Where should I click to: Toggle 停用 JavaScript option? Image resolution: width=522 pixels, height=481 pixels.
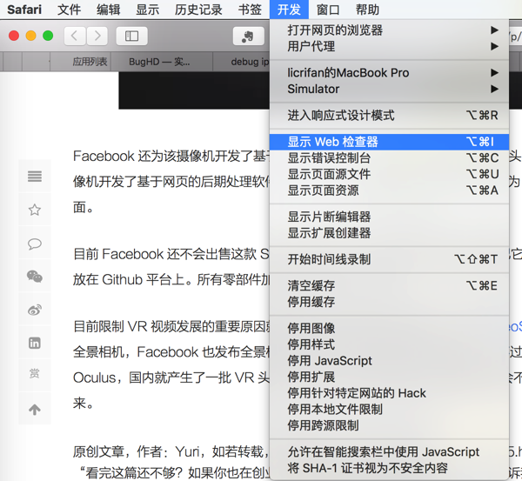tap(389, 360)
